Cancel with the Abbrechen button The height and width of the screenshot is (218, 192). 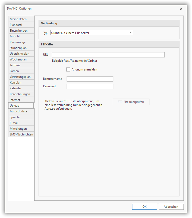tap(171, 207)
